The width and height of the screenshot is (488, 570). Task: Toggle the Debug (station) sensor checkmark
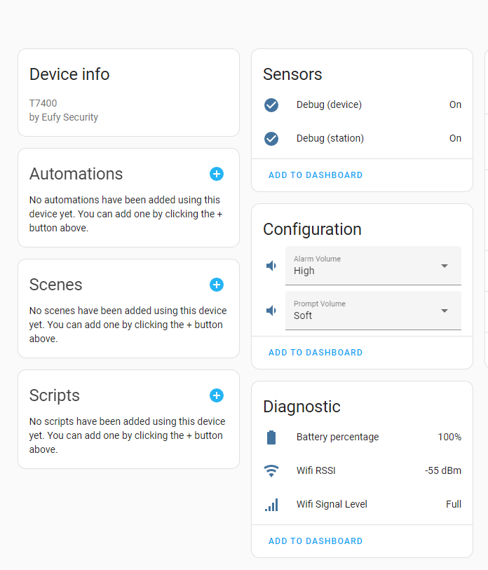tap(271, 139)
